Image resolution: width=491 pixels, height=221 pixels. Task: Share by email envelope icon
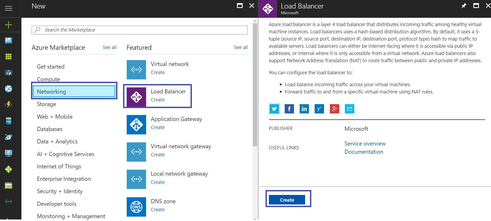(x=349, y=109)
